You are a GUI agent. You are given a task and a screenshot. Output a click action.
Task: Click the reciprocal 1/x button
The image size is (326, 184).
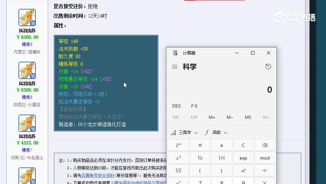(x=200, y=158)
